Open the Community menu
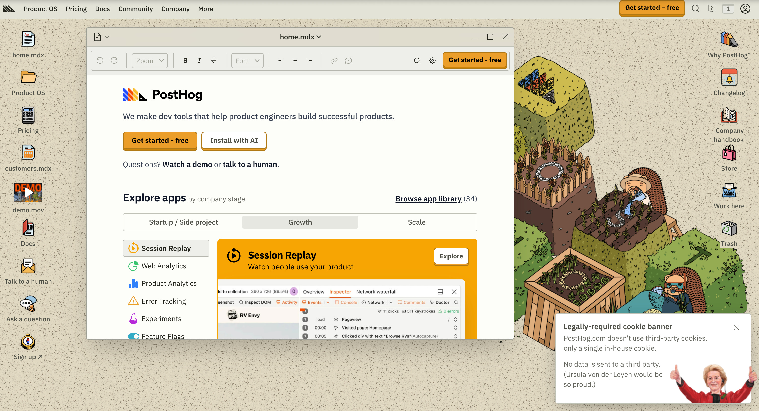The width and height of the screenshot is (759, 411). pos(135,9)
